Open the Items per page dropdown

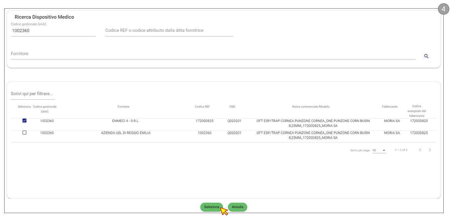coord(379,150)
